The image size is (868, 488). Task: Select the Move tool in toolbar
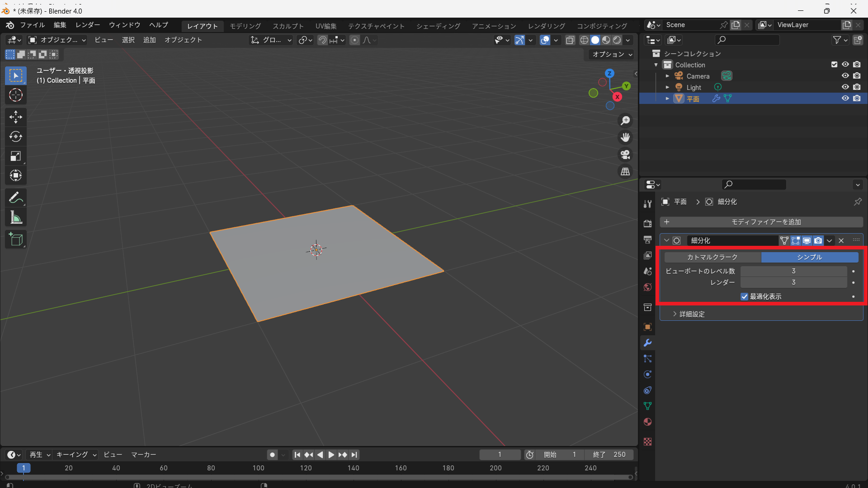(16, 117)
